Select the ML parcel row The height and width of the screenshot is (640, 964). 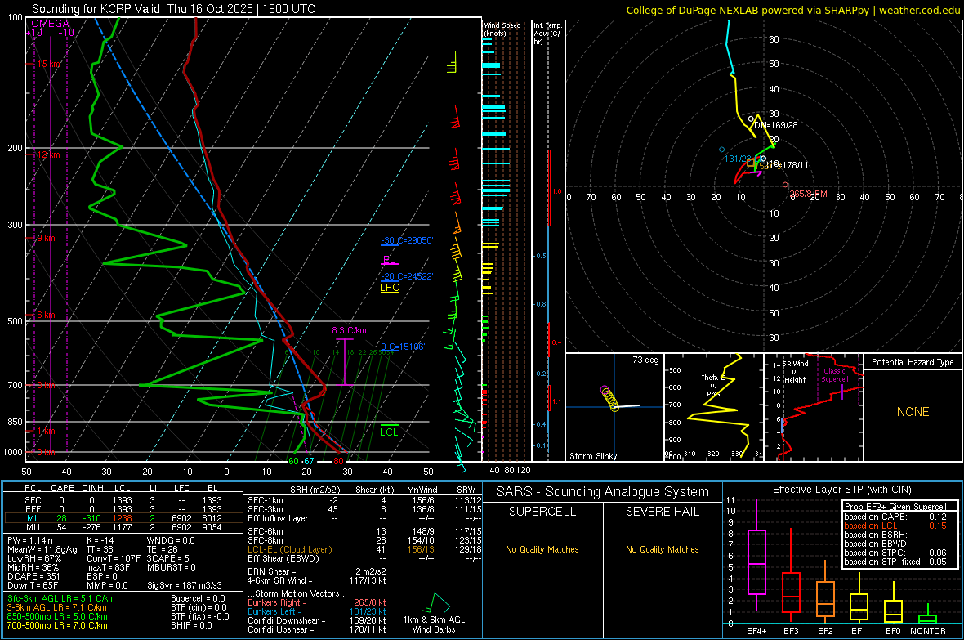click(122, 518)
